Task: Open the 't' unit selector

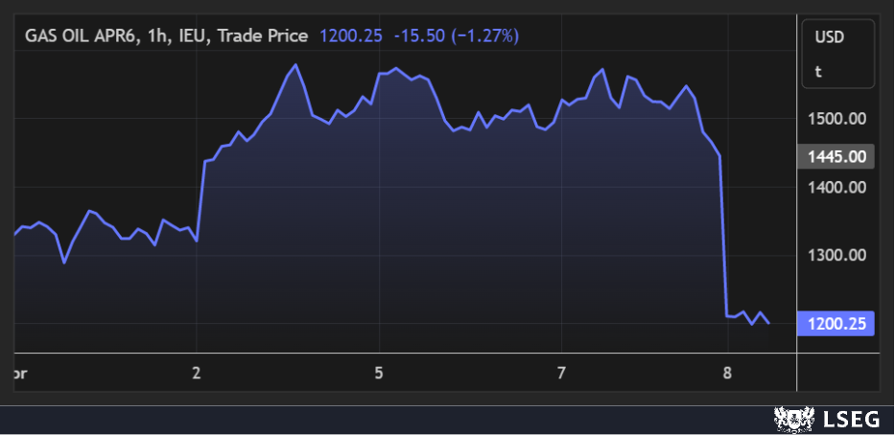Action: (818, 71)
